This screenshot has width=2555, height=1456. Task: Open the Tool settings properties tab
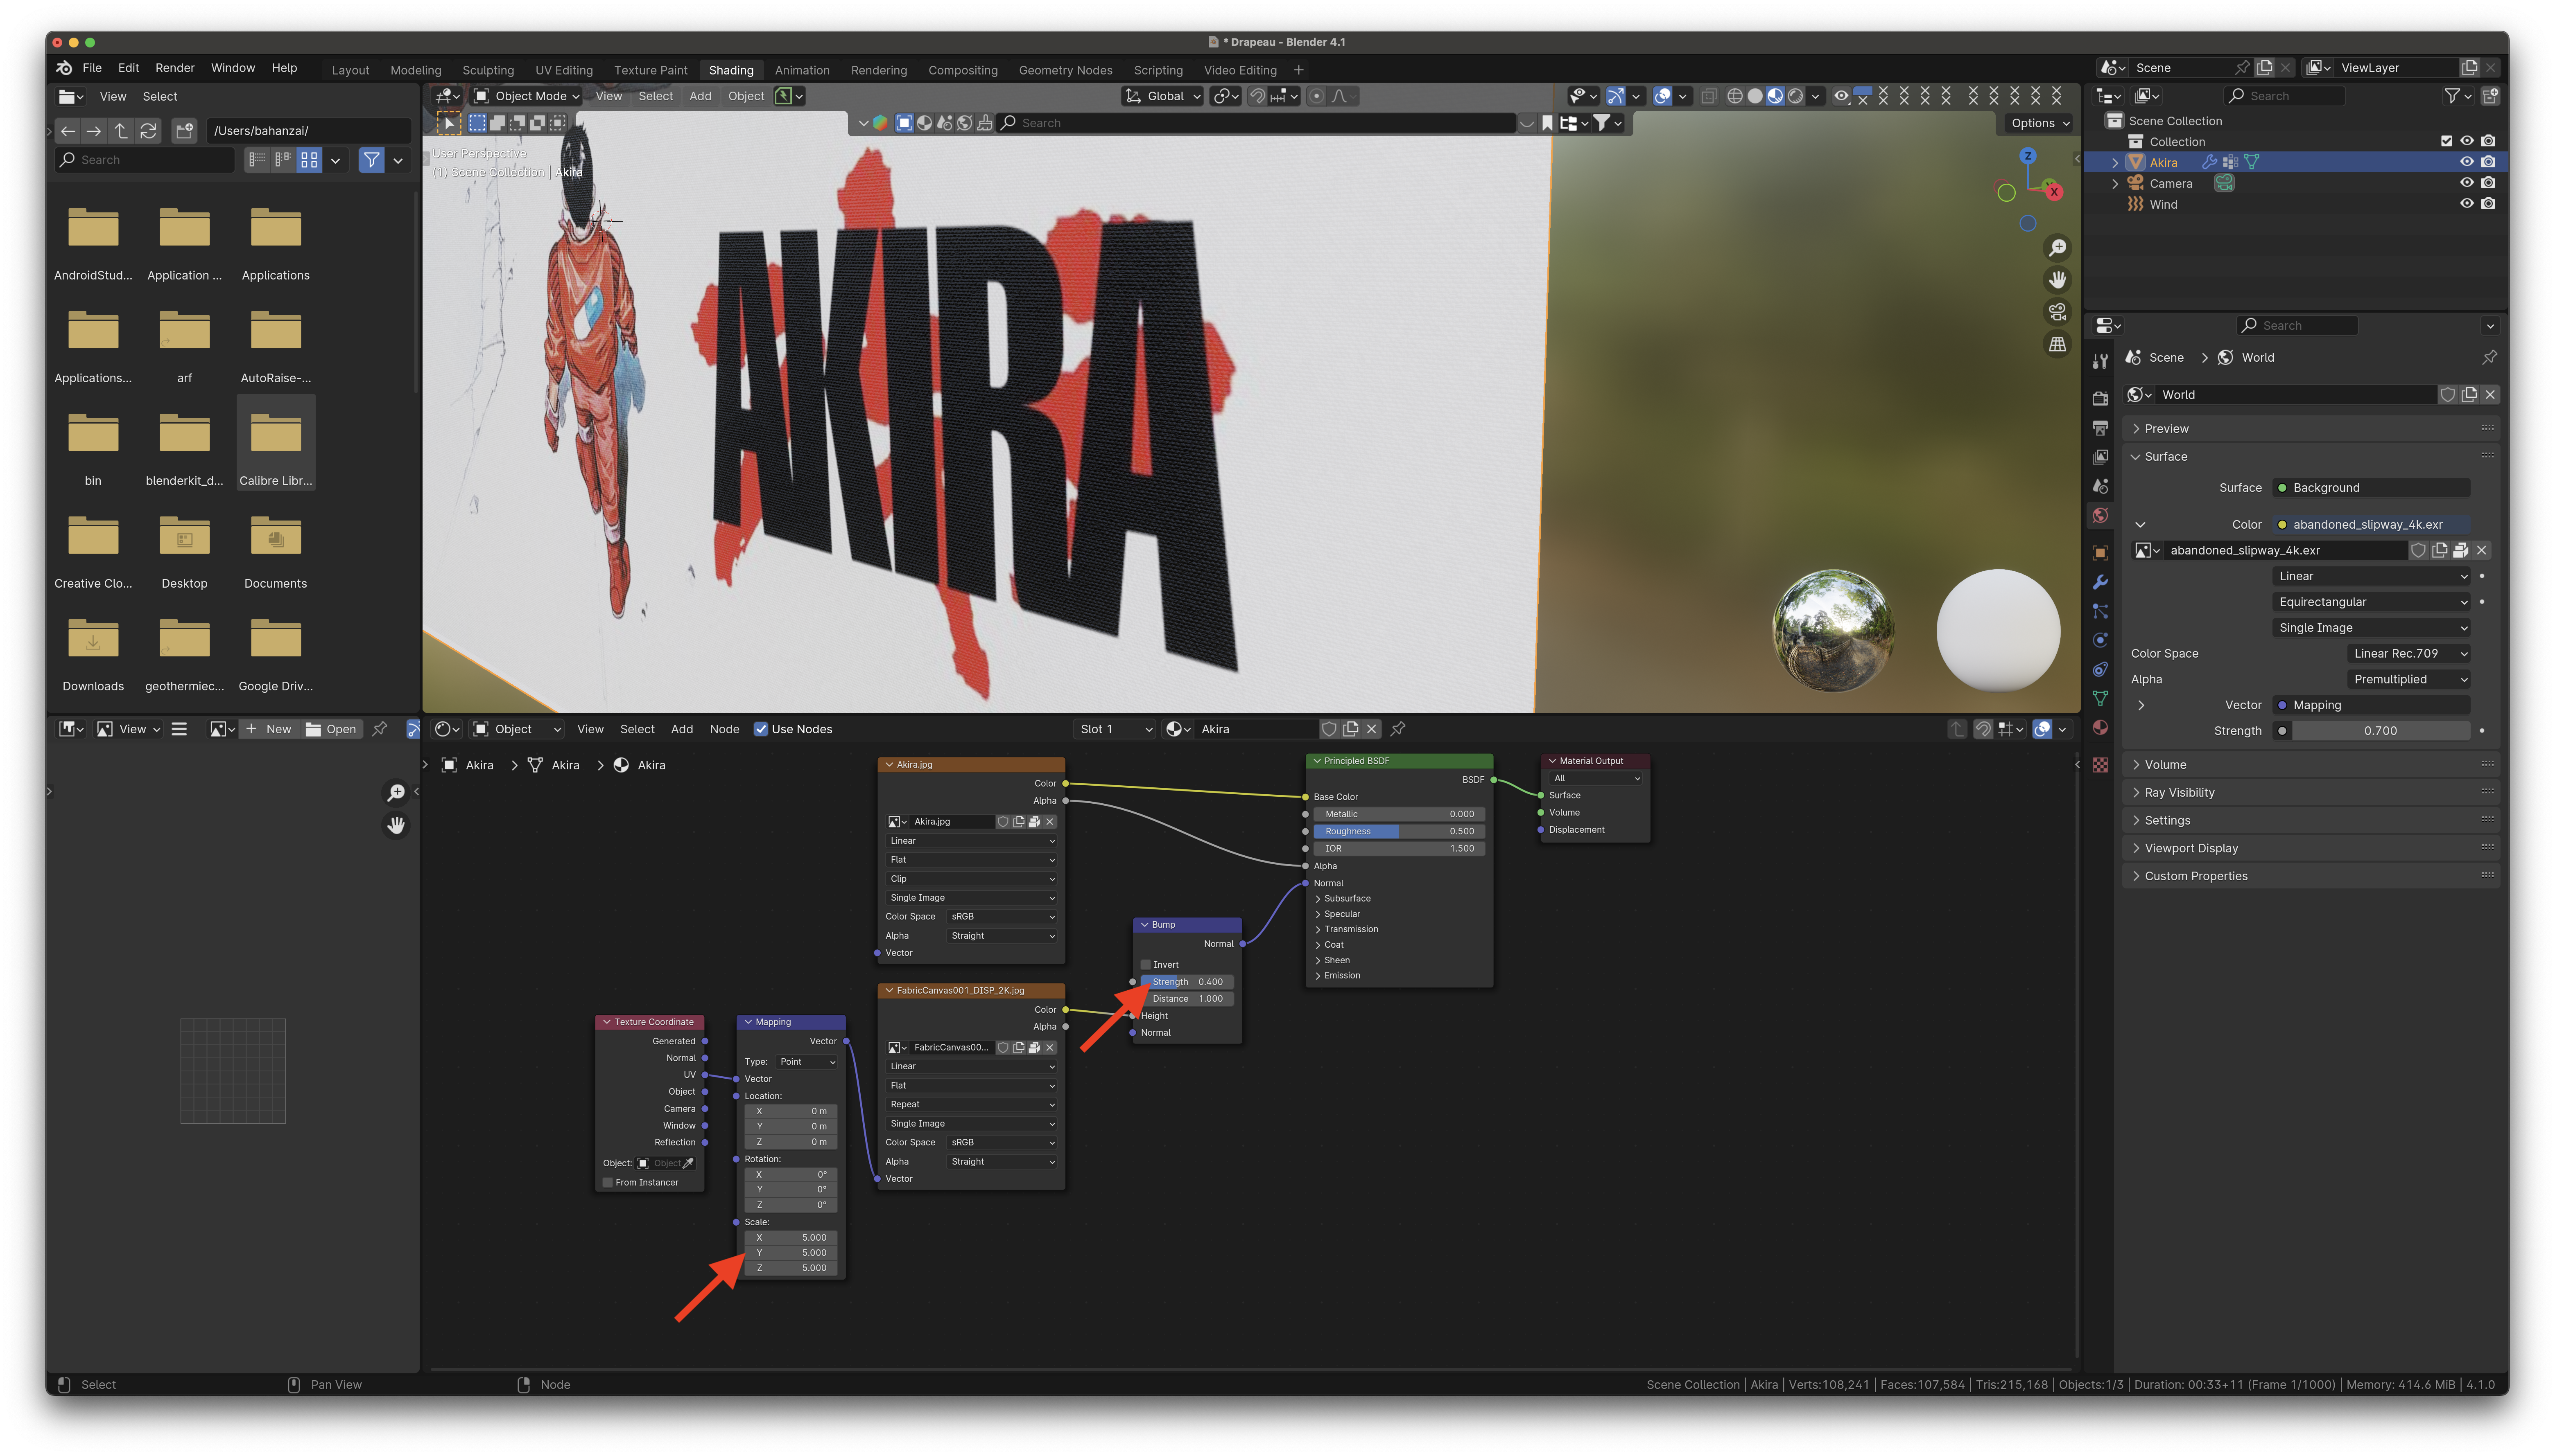(x=2100, y=361)
